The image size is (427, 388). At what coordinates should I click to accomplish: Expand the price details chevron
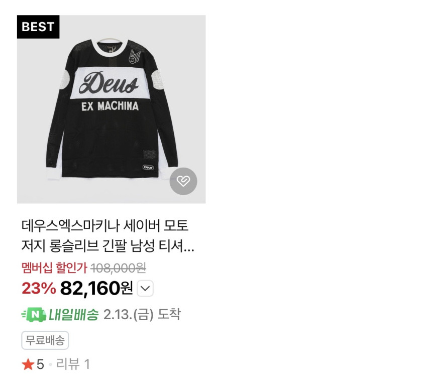(145, 288)
